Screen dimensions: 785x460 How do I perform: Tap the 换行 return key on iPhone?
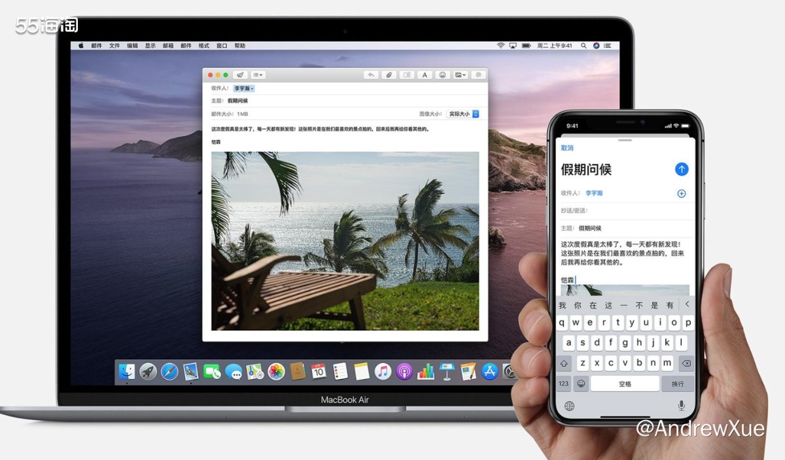pyautogui.click(x=678, y=384)
